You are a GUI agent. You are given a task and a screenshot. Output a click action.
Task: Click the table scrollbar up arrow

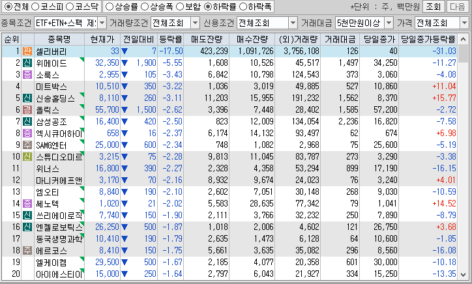pos(464,40)
